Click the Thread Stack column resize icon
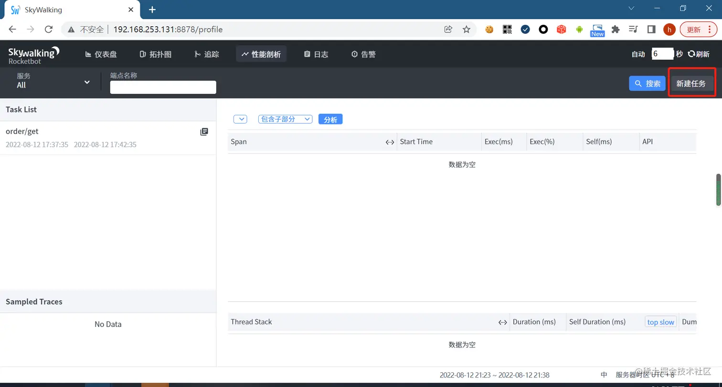 (502, 322)
